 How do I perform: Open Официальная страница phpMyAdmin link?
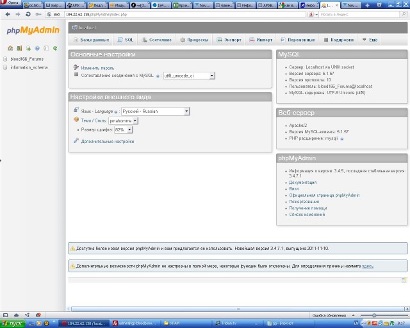pyautogui.click(x=324, y=195)
